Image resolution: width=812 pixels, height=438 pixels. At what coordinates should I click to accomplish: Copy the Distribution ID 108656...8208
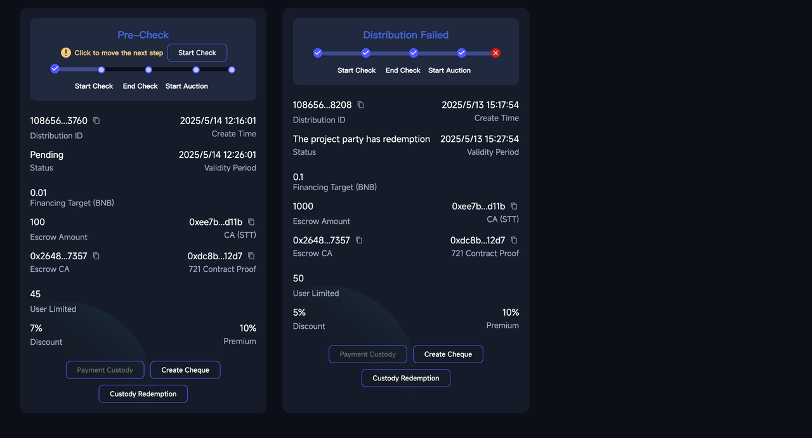(x=360, y=105)
